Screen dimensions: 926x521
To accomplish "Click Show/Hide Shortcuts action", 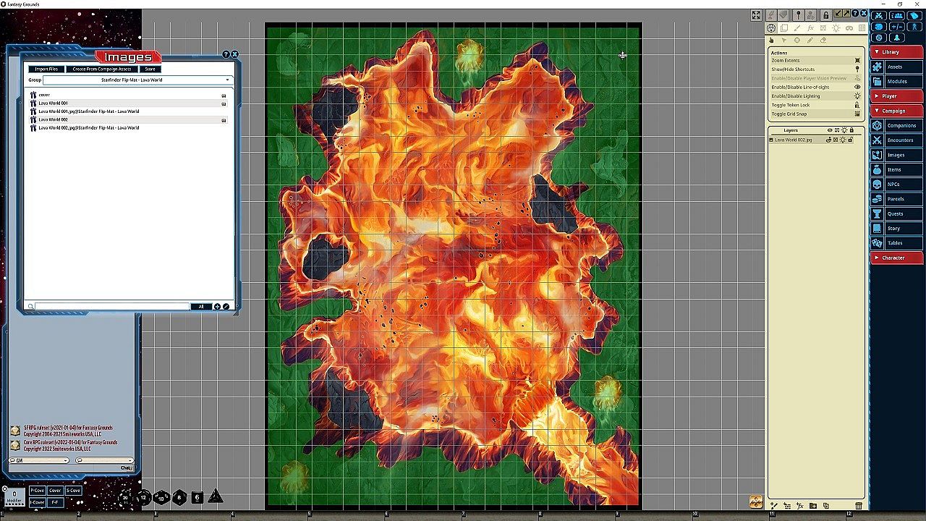I will (815, 69).
